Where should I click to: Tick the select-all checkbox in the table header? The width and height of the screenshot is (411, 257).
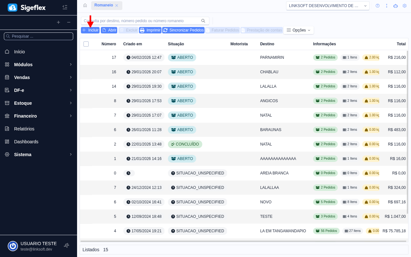(x=86, y=44)
